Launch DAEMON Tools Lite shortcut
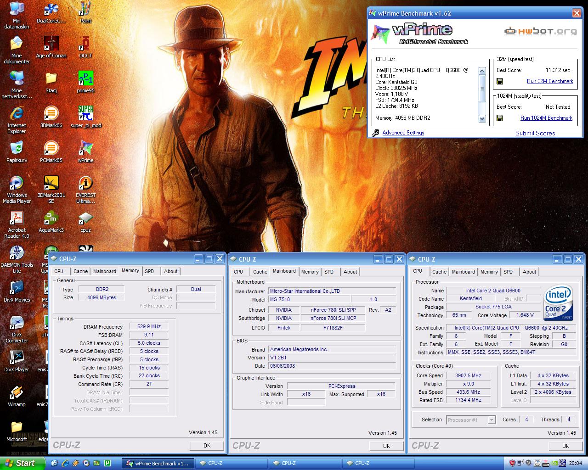588x470 pixels. coord(17,259)
